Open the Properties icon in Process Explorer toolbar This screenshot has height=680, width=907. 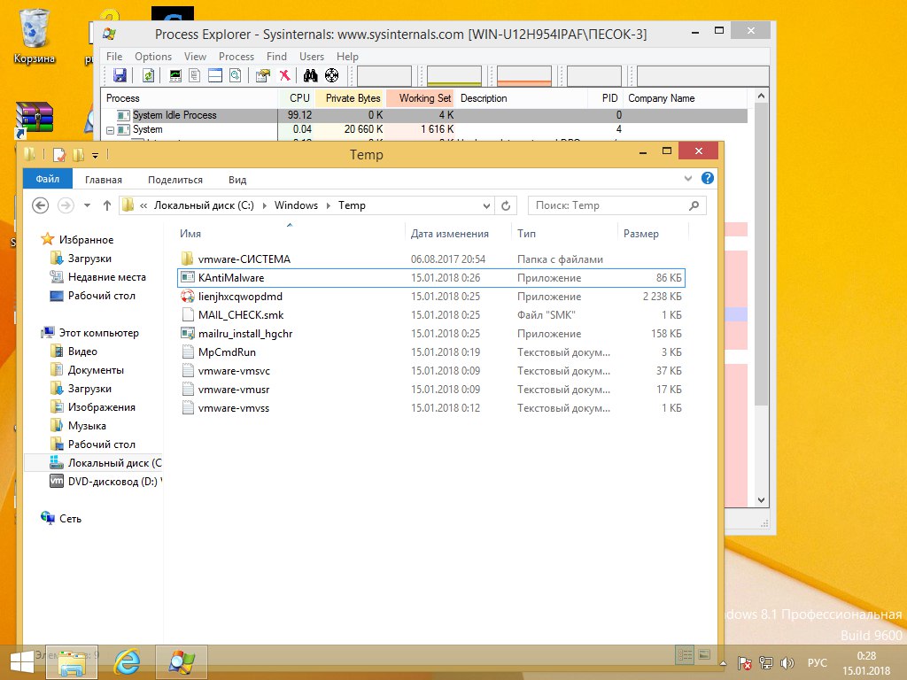click(263, 75)
